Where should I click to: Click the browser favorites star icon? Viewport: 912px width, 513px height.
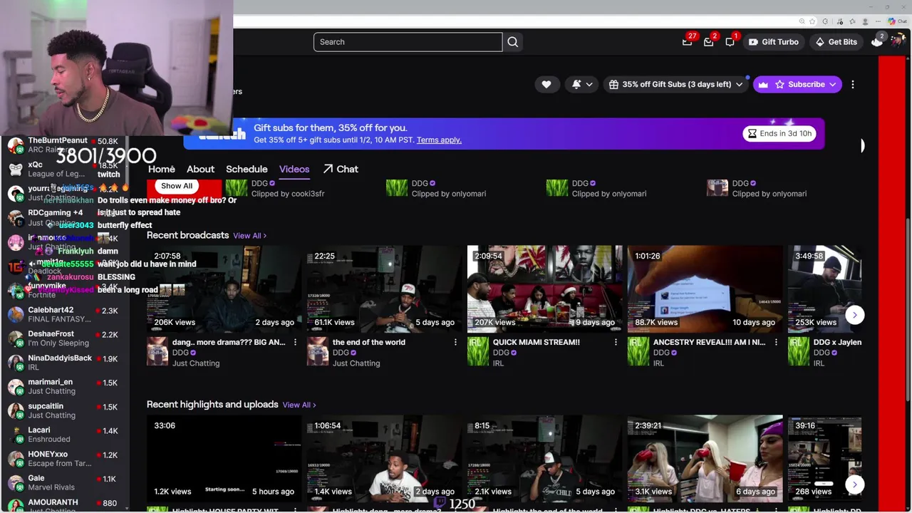click(x=814, y=21)
